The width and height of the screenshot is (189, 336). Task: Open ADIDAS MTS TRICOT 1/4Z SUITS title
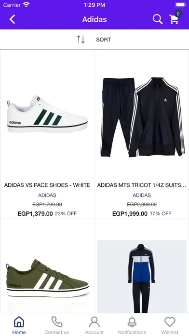click(x=142, y=185)
